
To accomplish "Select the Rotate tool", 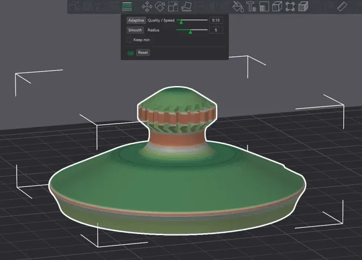I will (x=160, y=6).
